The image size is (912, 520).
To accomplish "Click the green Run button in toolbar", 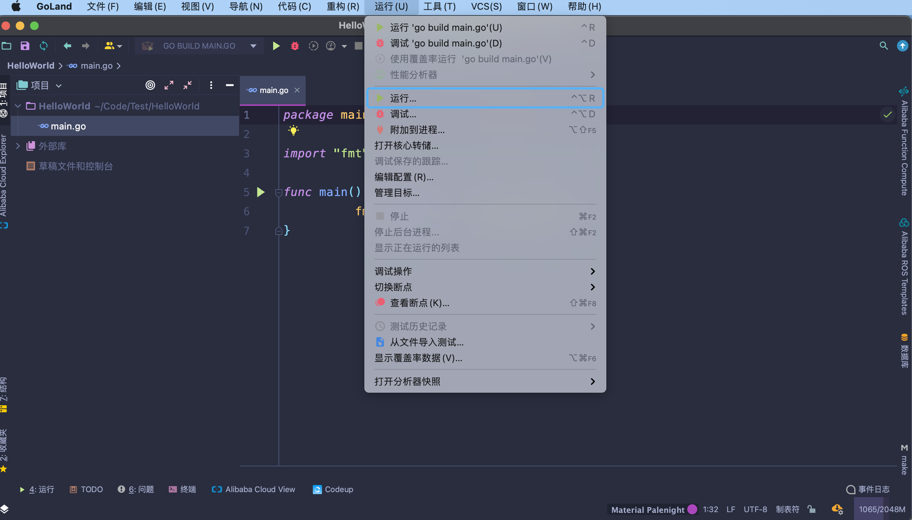I will click(276, 46).
